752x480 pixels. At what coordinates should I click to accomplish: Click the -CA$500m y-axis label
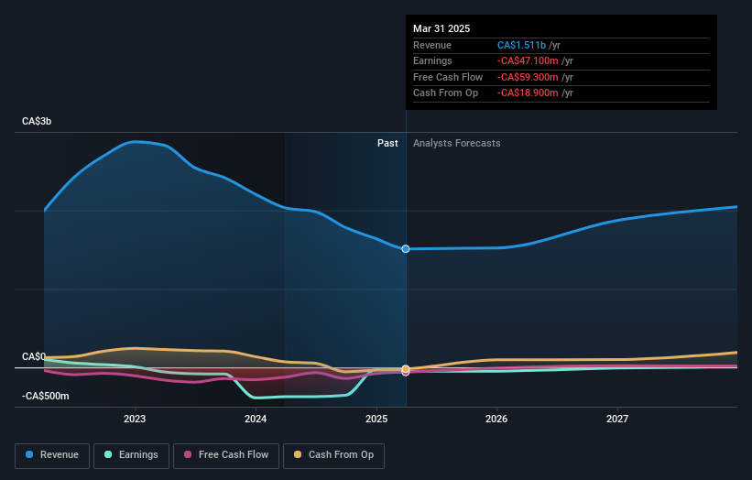46,396
